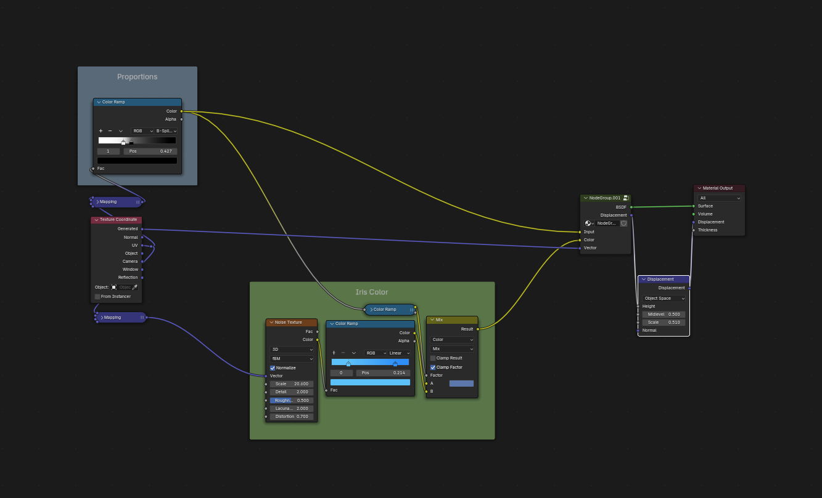
Task: Open the fBM noise type dropdown
Action: (291, 358)
